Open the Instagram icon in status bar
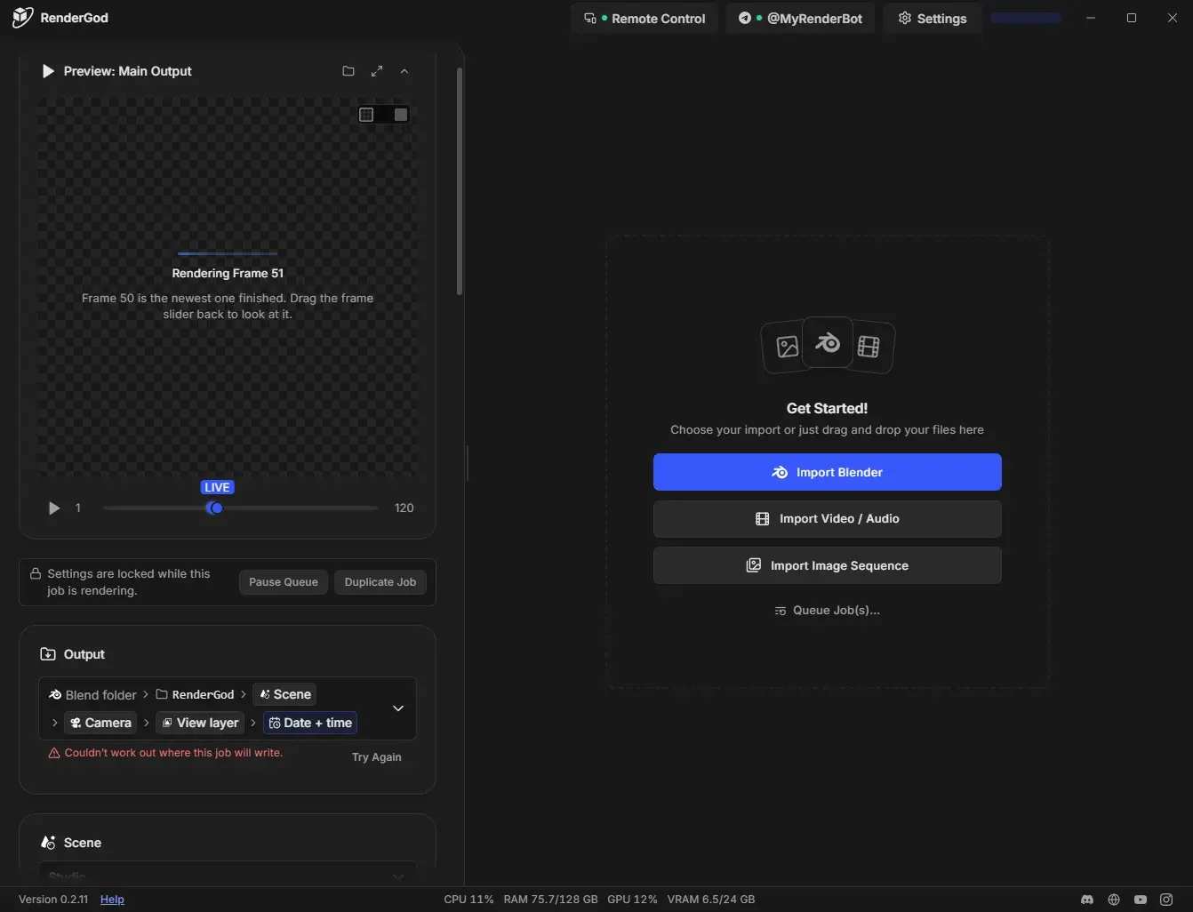1193x912 pixels. [1166, 900]
